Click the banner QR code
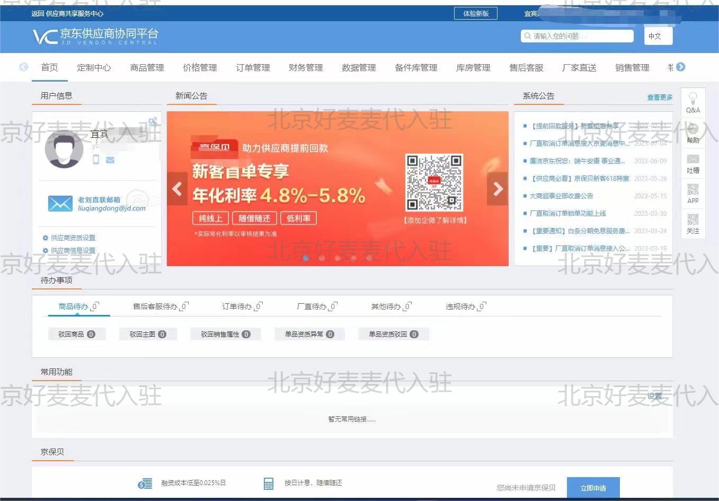The height and width of the screenshot is (501, 719). (434, 183)
